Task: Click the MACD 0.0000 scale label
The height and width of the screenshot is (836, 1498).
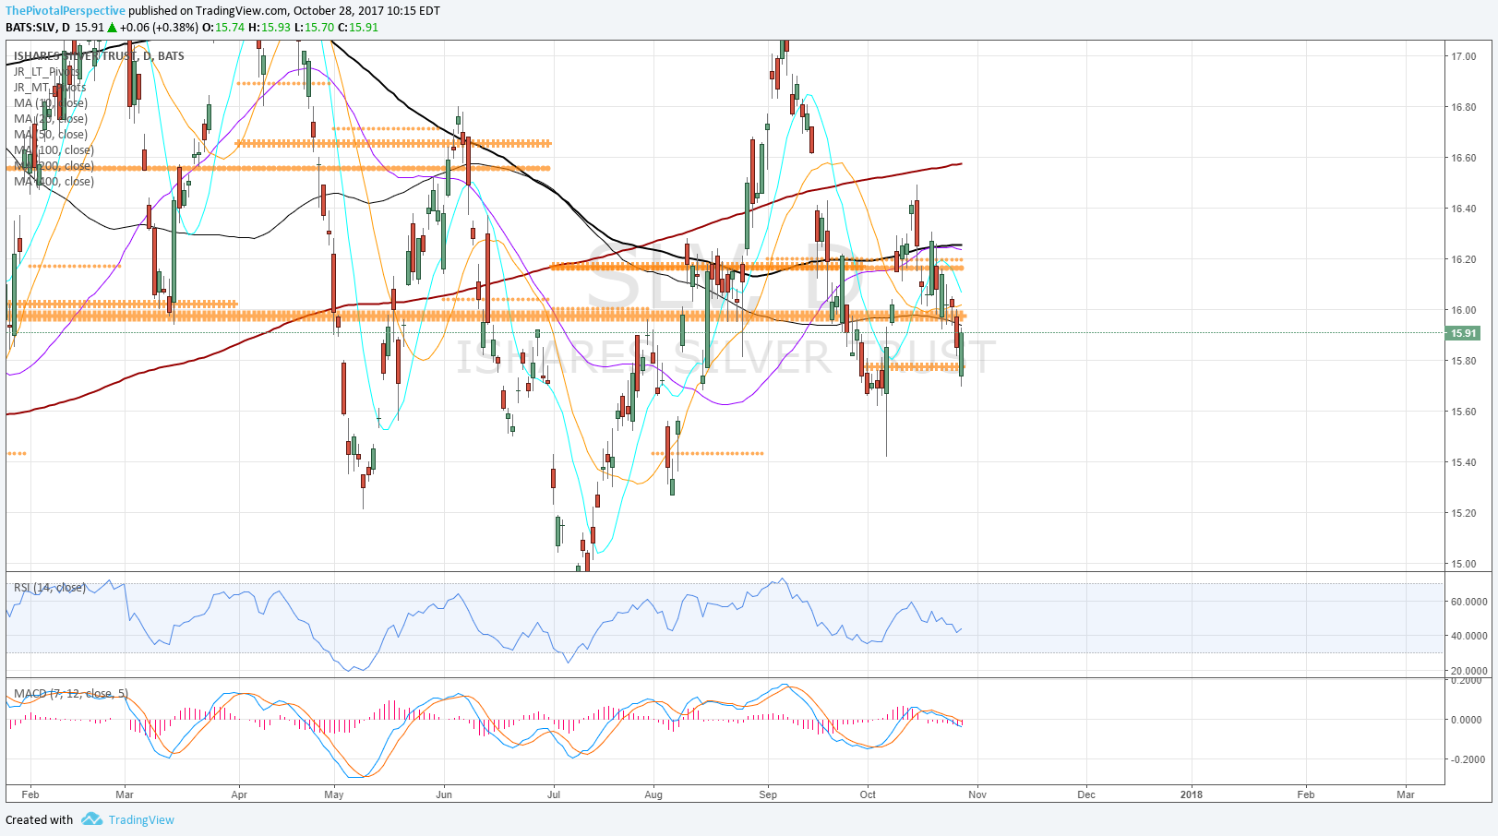Action: click(x=1466, y=720)
